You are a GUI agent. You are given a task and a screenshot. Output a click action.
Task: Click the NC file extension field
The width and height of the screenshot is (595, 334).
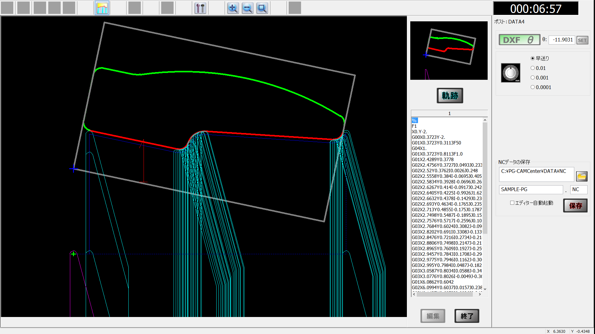(x=579, y=190)
